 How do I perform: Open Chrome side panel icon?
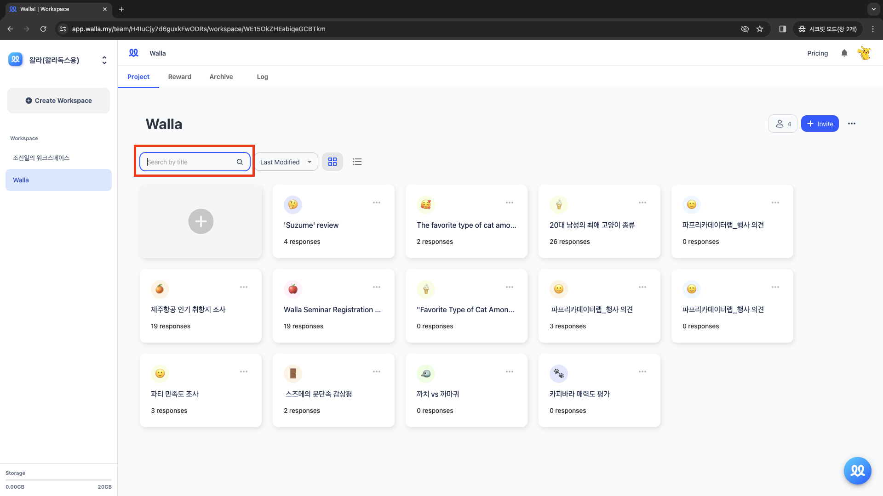pos(782,29)
